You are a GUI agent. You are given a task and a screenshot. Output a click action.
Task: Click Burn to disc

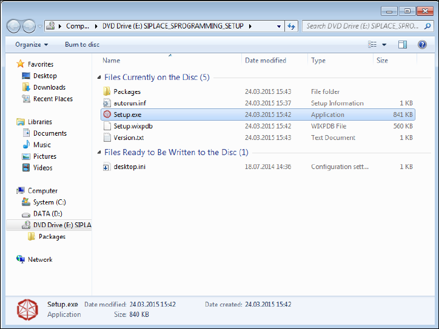tap(82, 44)
